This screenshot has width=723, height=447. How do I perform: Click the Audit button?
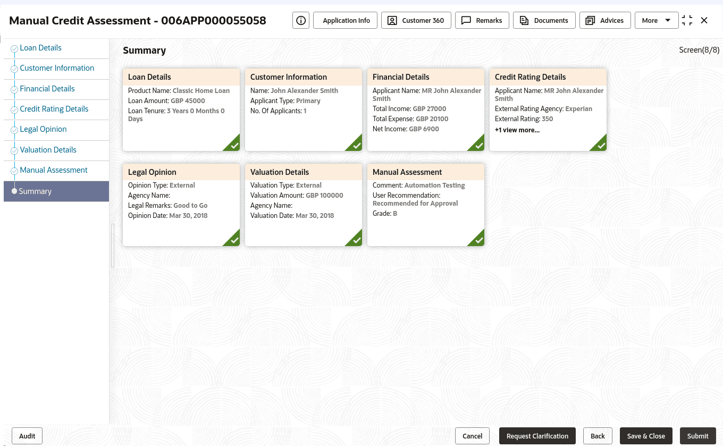[27, 436]
